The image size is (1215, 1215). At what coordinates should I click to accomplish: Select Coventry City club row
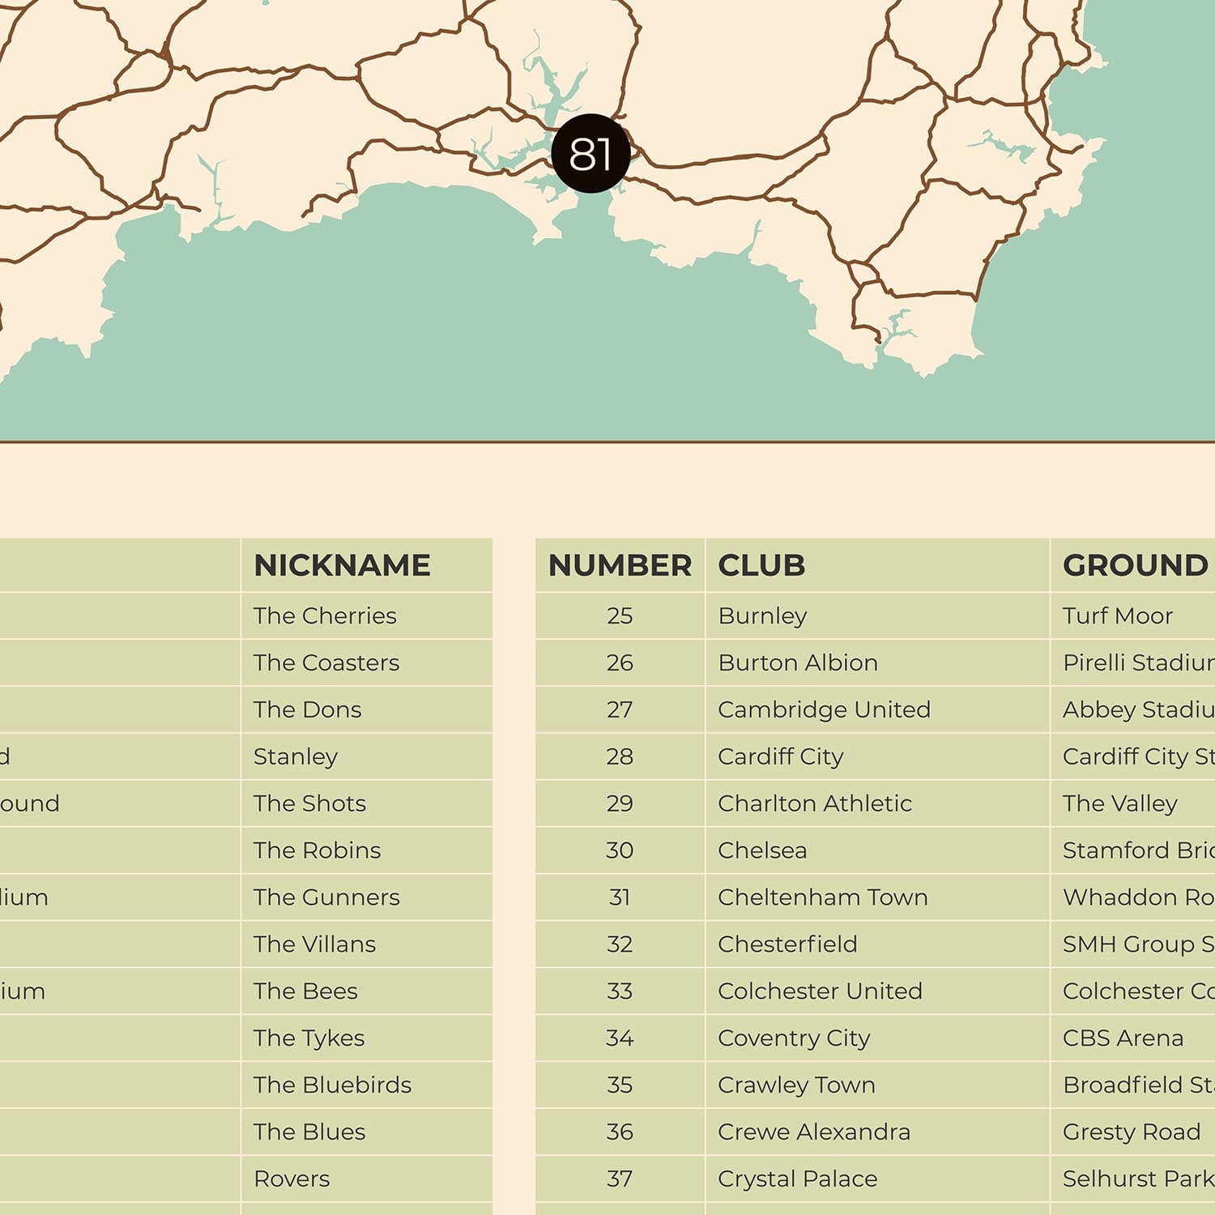(x=794, y=1038)
